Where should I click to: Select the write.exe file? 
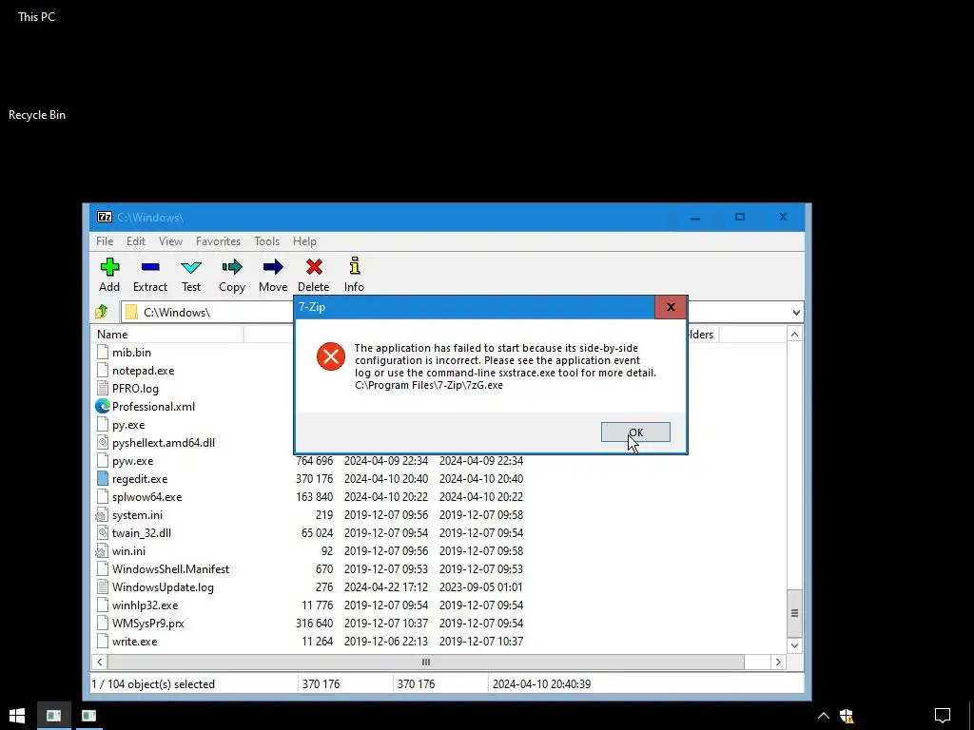[134, 642]
